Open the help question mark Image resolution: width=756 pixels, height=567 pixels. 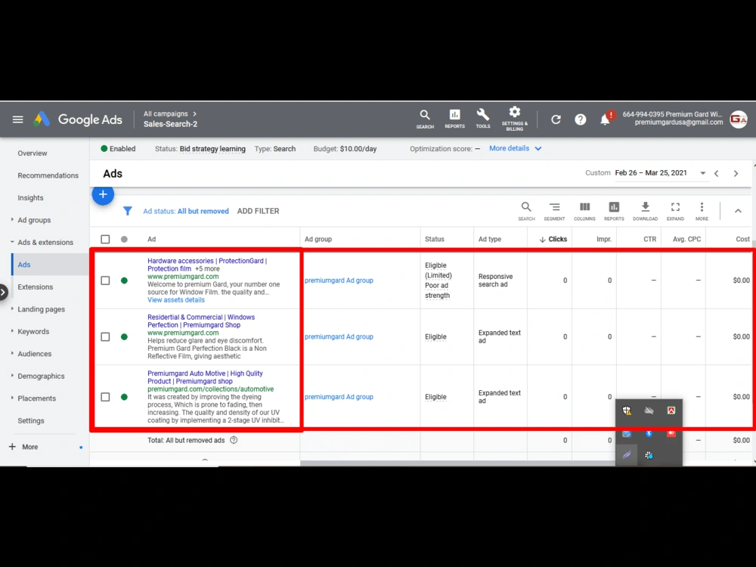(x=581, y=119)
